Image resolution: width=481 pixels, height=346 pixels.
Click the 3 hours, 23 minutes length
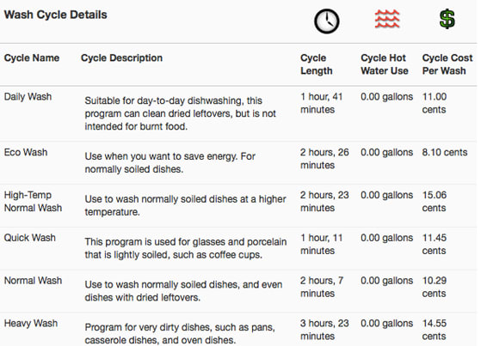pyautogui.click(x=324, y=330)
